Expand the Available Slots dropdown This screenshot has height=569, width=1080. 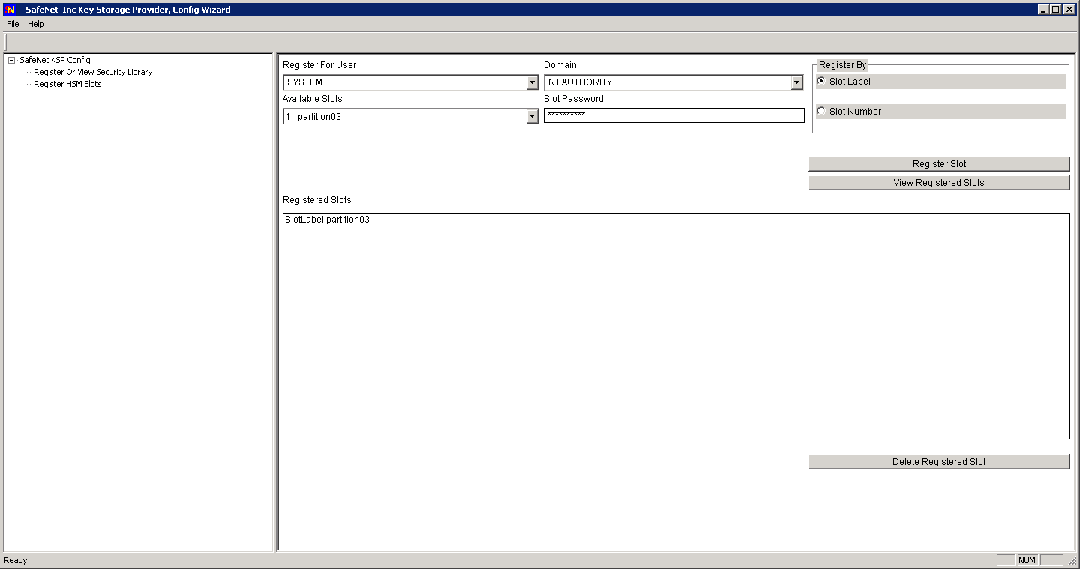click(x=532, y=116)
